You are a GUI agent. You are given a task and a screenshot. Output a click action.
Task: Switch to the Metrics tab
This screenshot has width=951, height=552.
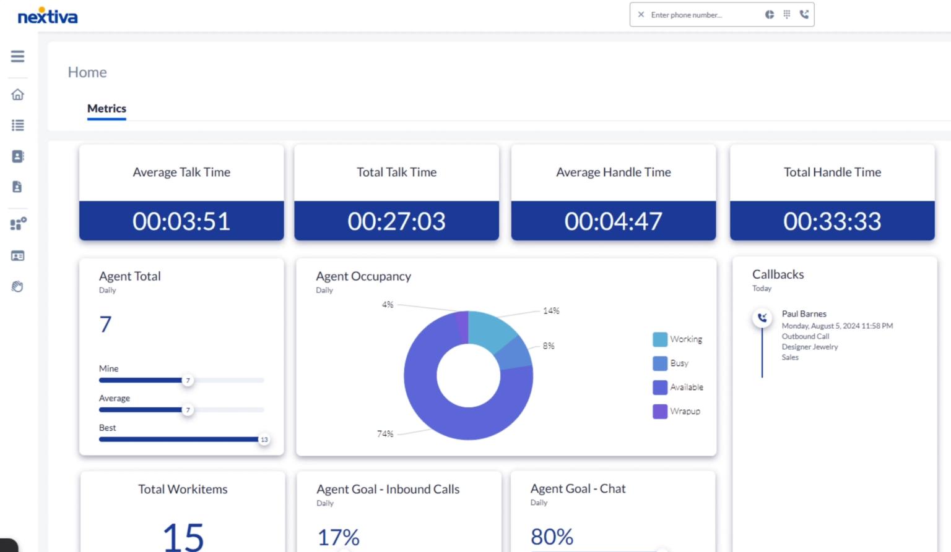106,109
